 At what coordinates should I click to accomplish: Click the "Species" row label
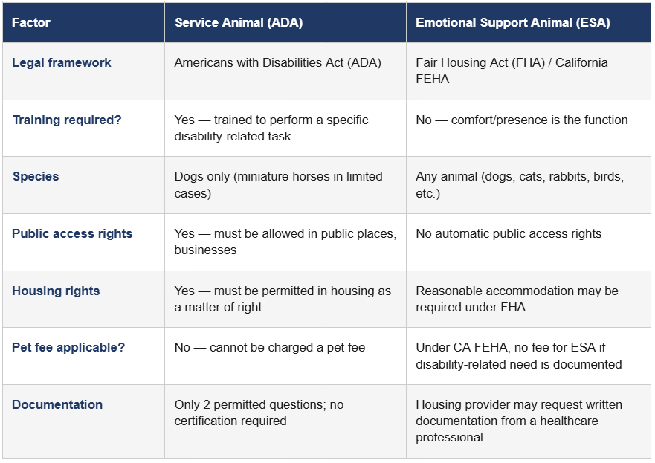click(36, 177)
